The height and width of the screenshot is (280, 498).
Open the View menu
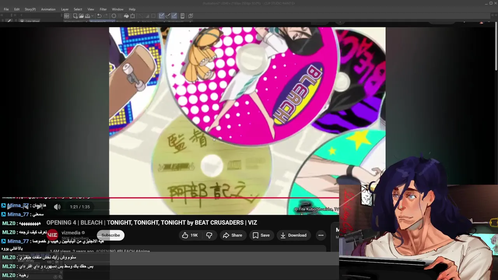pos(91,9)
